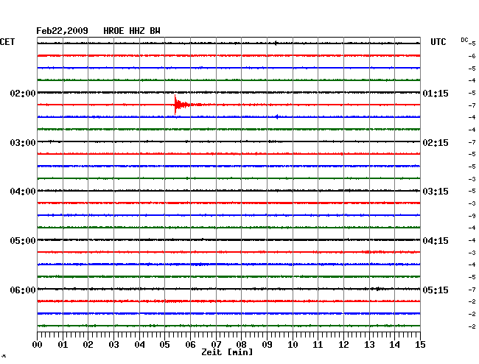479x364 pixels.
Task: Click the UTC time label "04:15"
Action: tap(436, 241)
